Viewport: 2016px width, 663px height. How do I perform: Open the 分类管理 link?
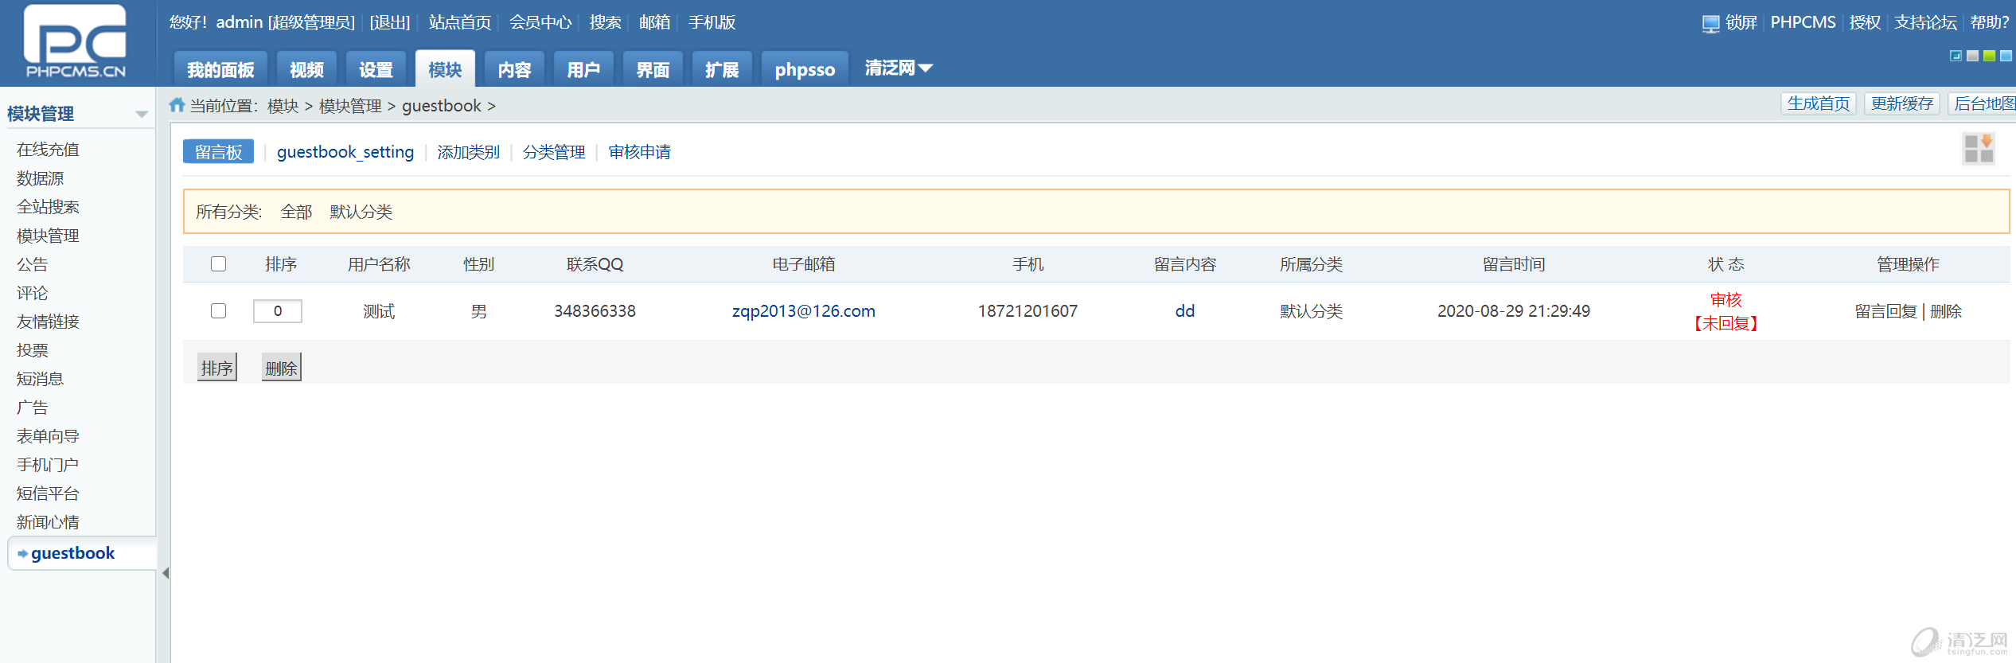554,152
